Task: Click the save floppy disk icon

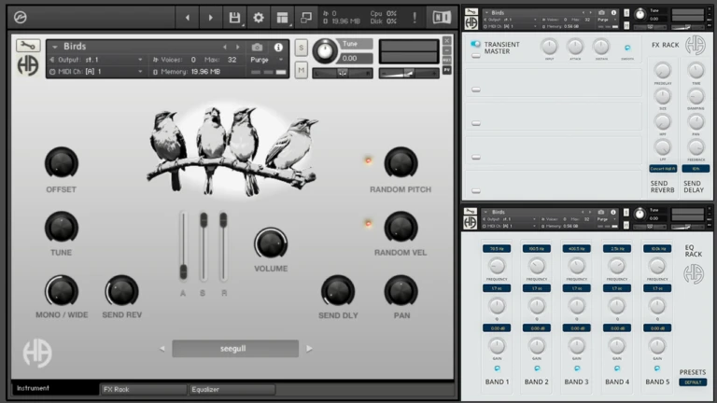Action: (x=234, y=18)
